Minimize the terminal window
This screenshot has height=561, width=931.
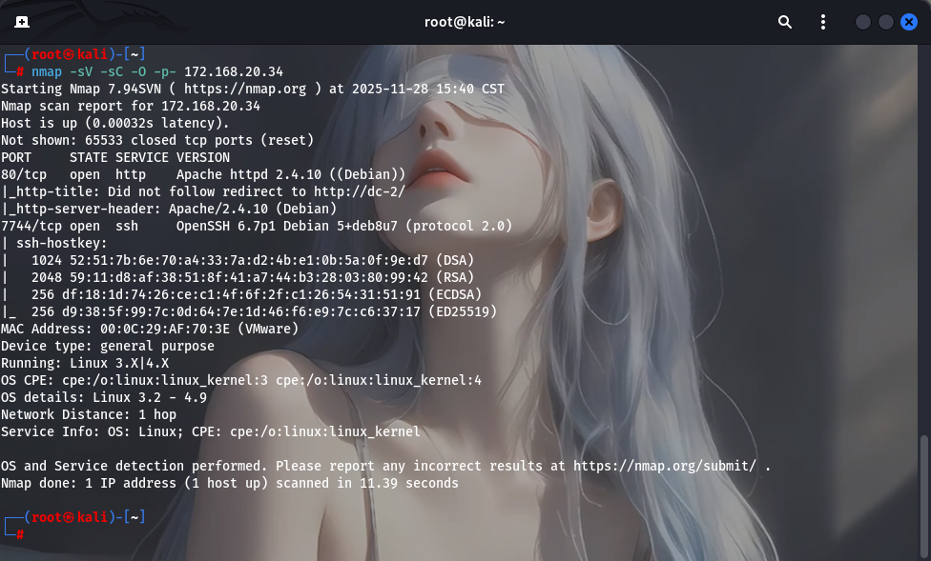(x=862, y=22)
